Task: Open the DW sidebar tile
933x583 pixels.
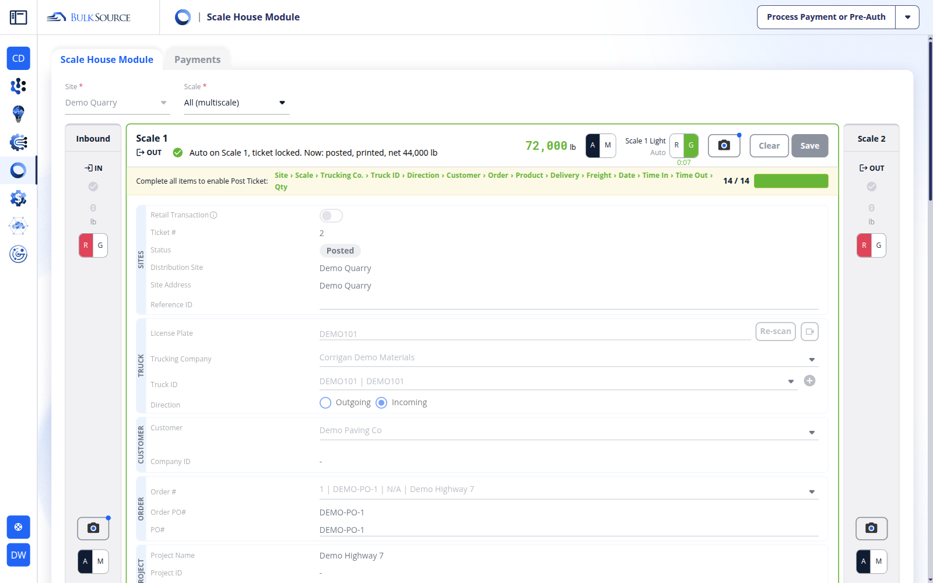Action: [19, 555]
